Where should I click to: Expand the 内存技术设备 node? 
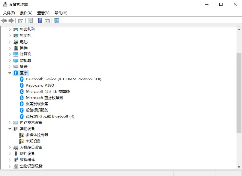10,123
